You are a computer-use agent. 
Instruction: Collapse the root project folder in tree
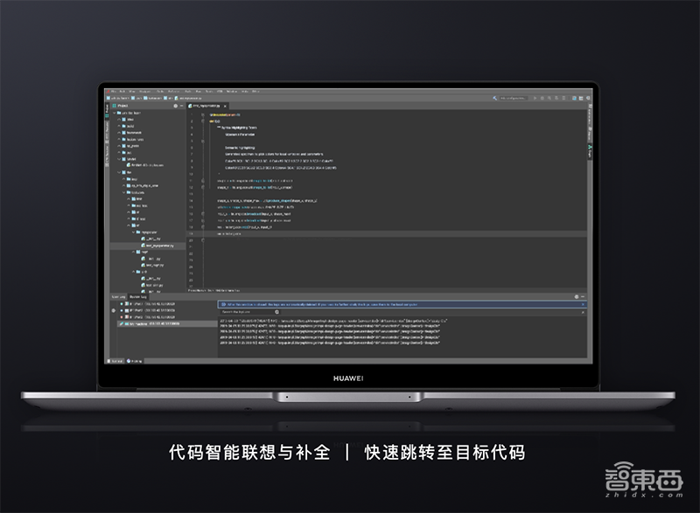coord(113,113)
